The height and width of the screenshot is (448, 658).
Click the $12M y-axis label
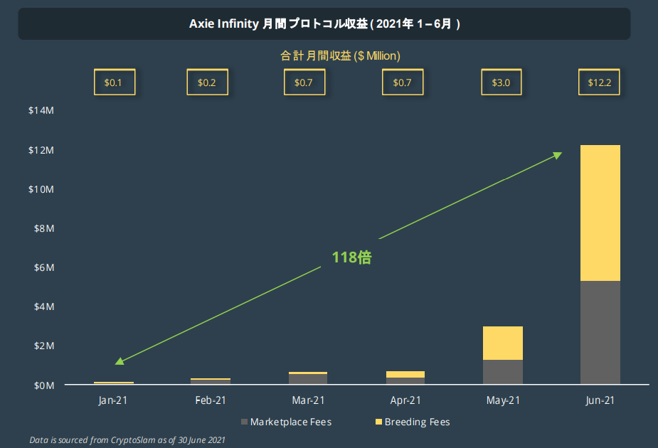point(41,150)
